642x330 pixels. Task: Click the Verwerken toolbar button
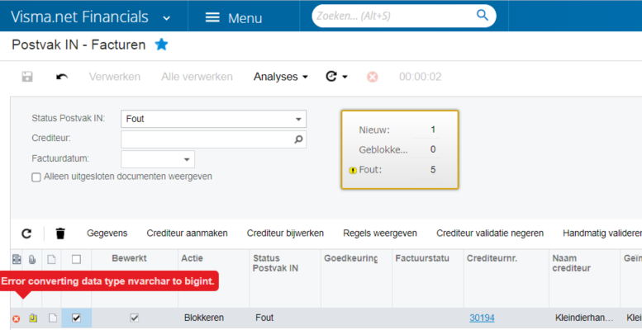click(x=115, y=77)
